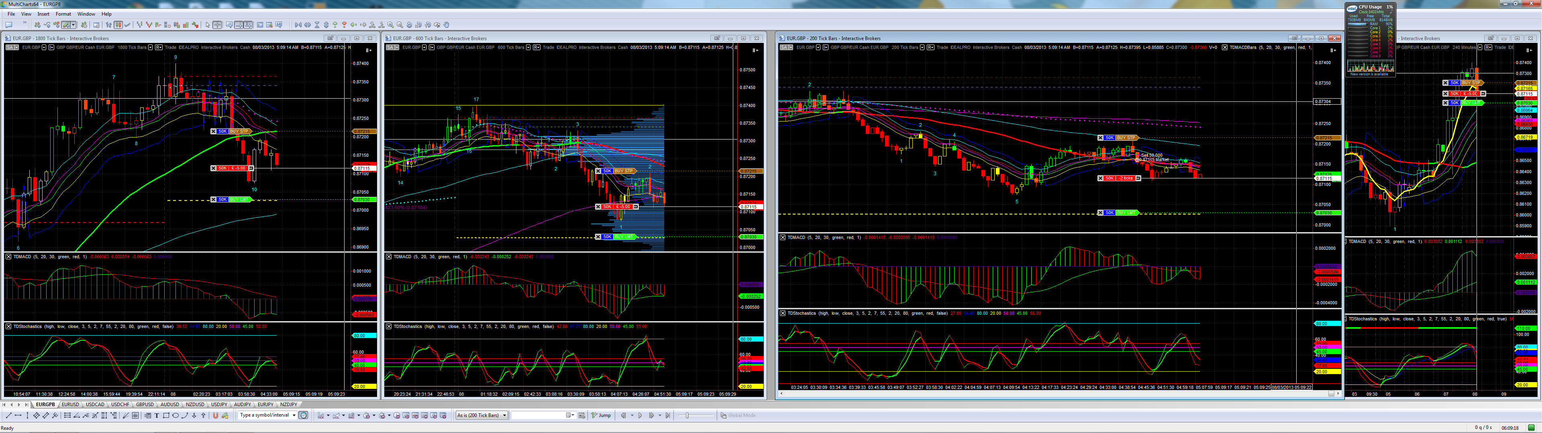This screenshot has width=1542, height=433.
Task: Toggle TDMACD study box in 600 Tick chart
Action: (389, 257)
